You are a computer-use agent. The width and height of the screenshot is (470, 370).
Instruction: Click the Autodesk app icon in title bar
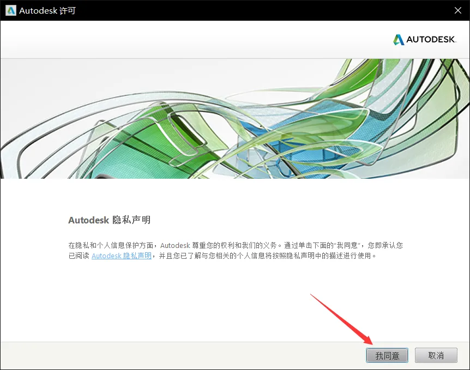(x=11, y=10)
